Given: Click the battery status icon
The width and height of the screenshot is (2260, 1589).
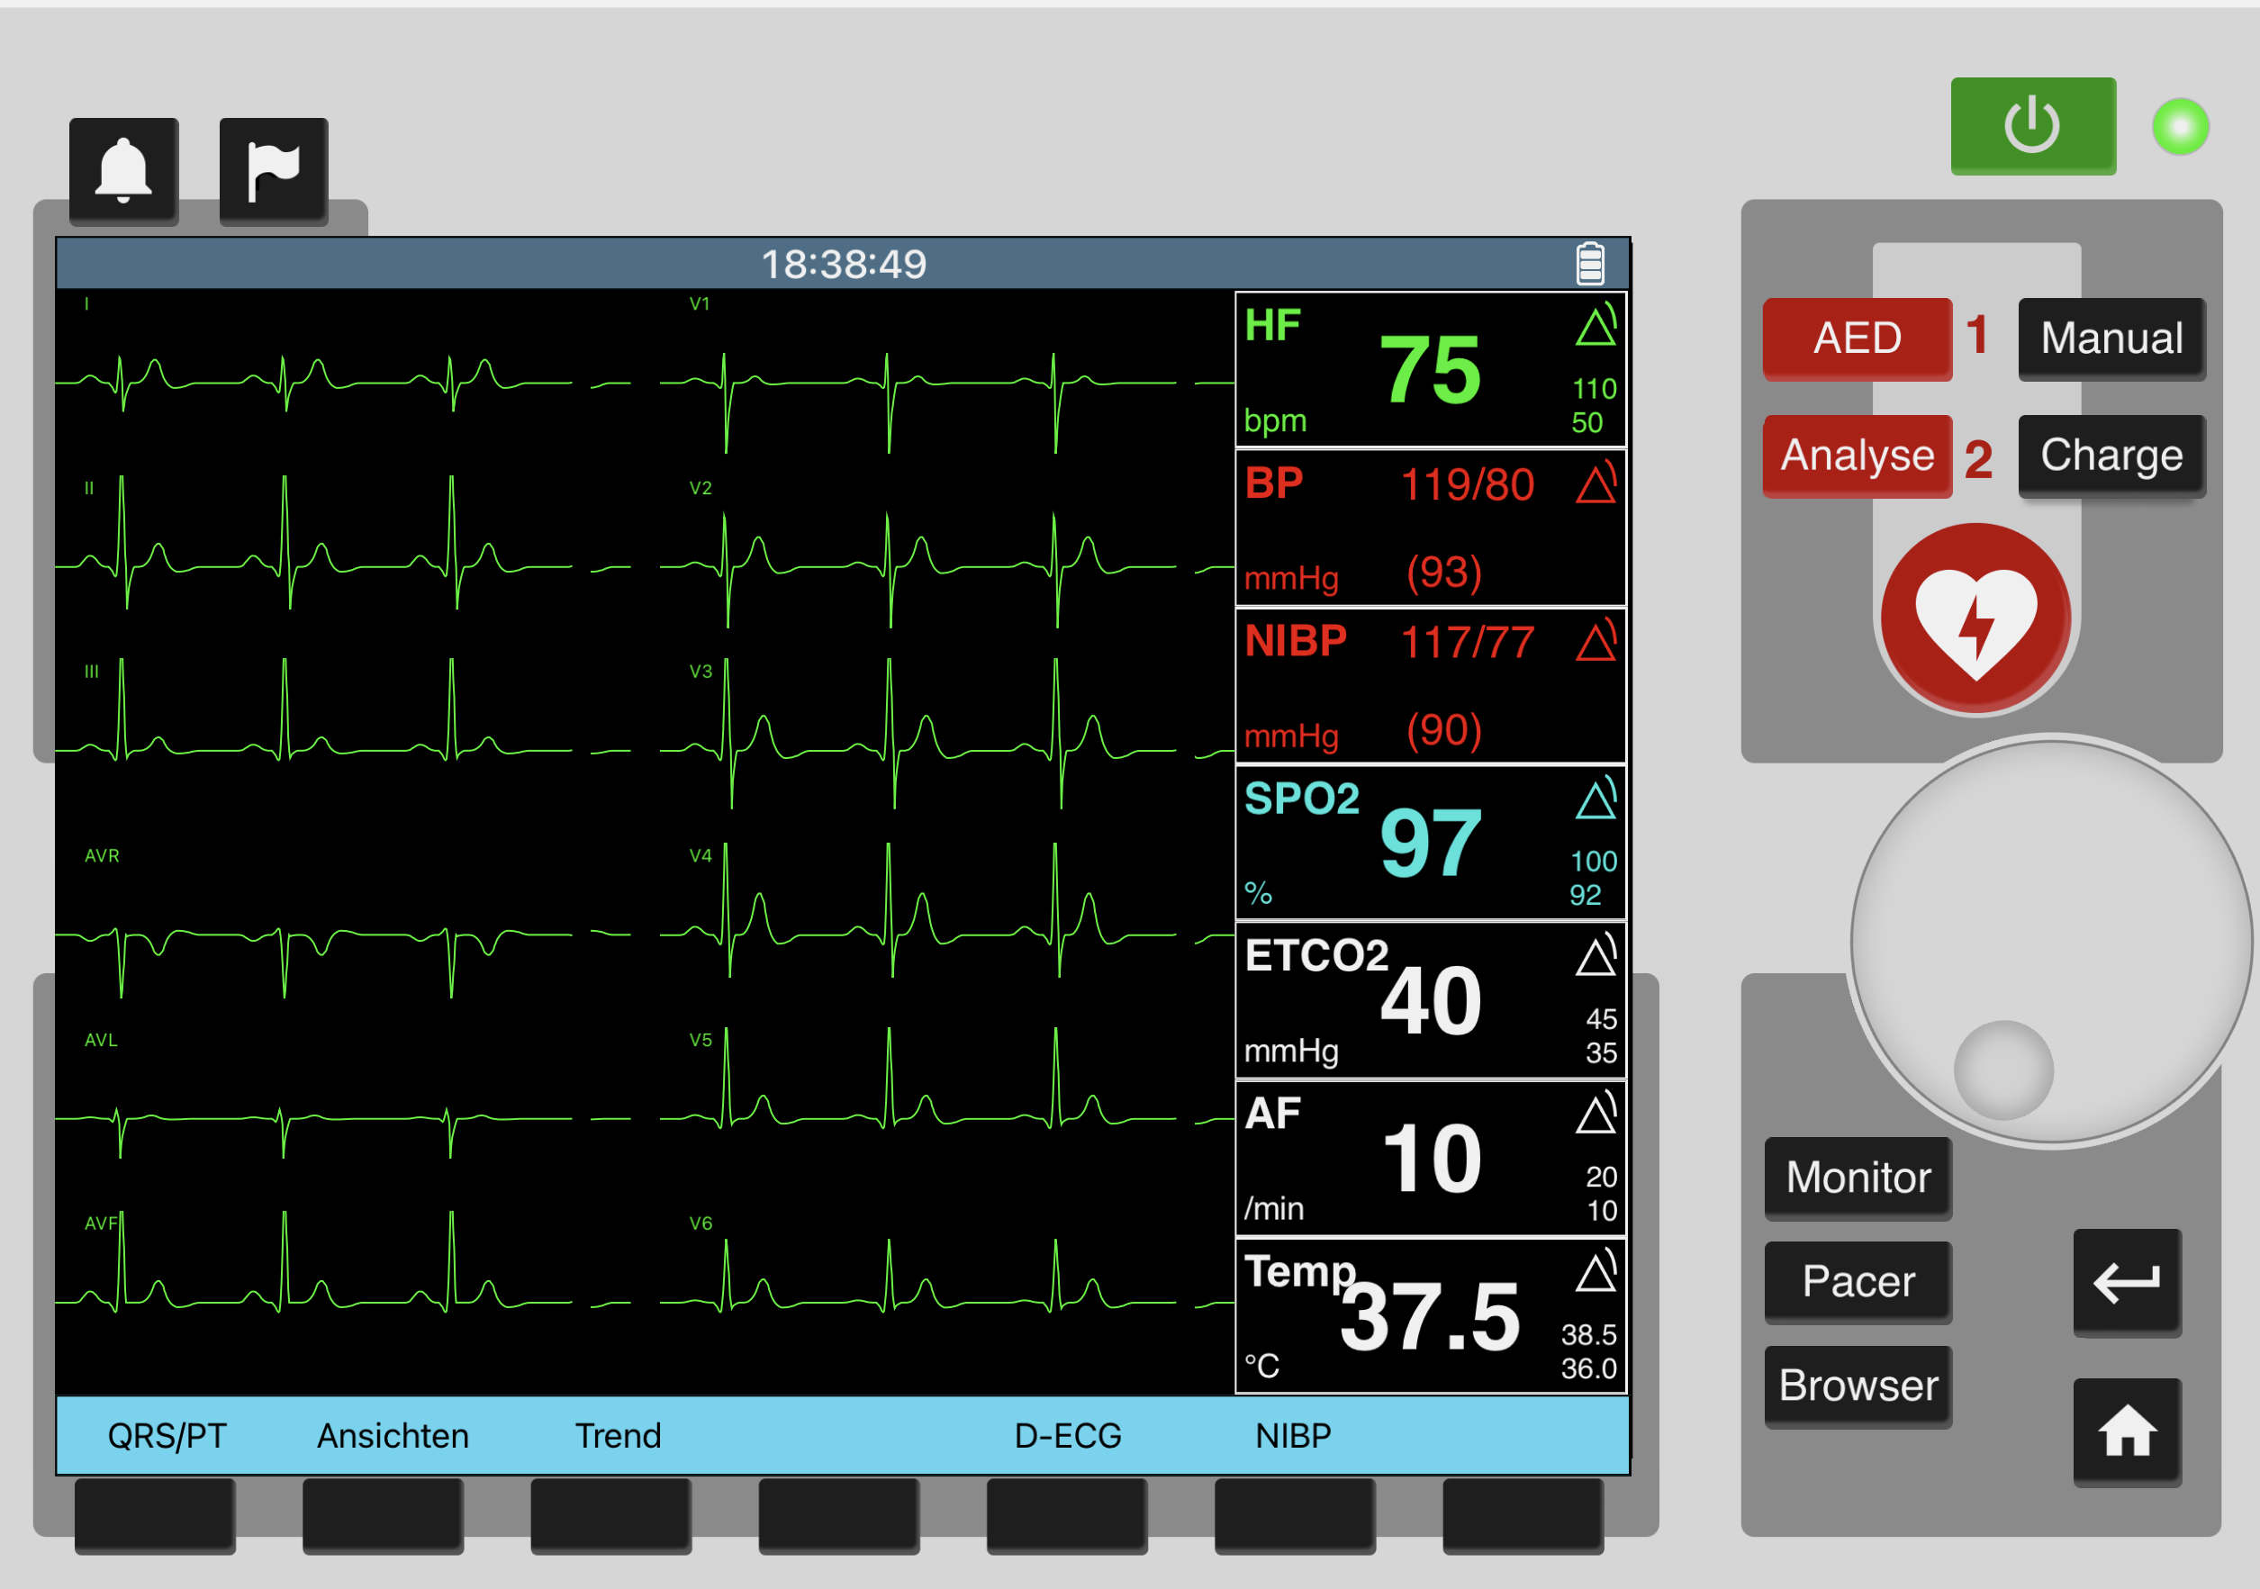Looking at the screenshot, I should pyautogui.click(x=1590, y=264).
